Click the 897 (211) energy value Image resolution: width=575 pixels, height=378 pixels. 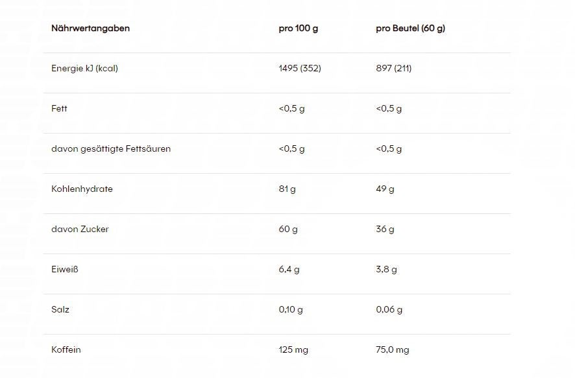click(x=393, y=69)
